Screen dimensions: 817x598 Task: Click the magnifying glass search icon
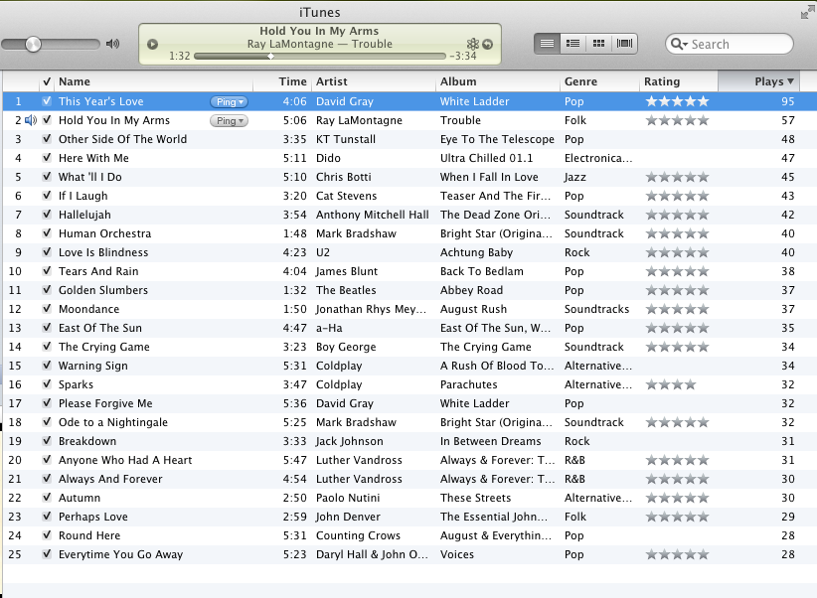676,44
